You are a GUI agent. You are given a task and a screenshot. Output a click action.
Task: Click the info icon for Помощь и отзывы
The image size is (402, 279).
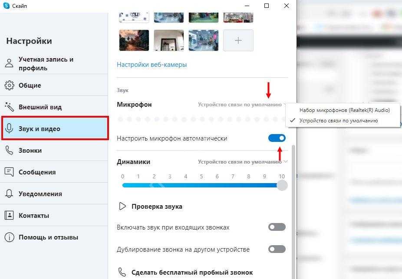[9, 237]
